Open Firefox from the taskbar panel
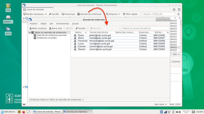Screen dimensions: 204x114 (24, 112)
